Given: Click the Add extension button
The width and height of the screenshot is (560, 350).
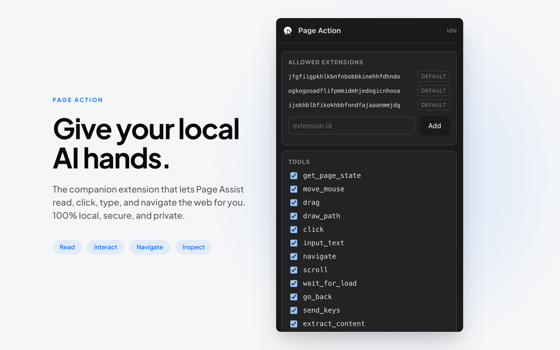Looking at the screenshot, I should click(434, 126).
